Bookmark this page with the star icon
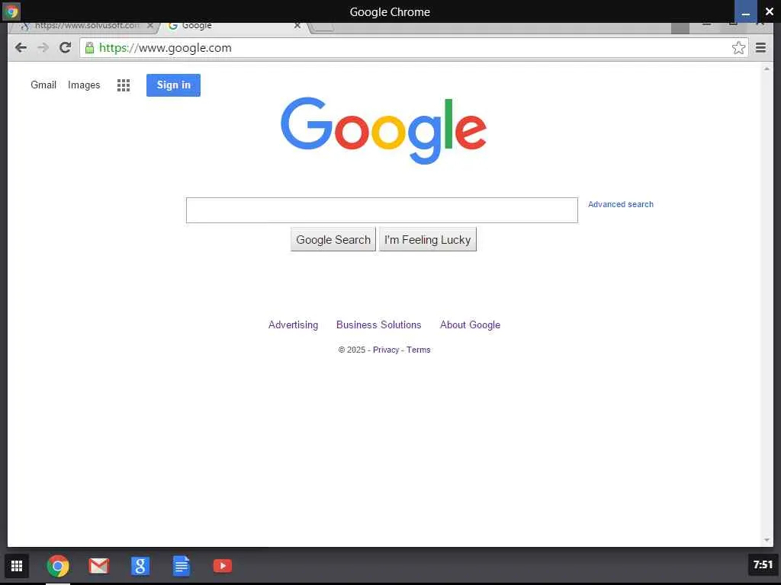Screen dimensions: 781x585 coord(738,48)
